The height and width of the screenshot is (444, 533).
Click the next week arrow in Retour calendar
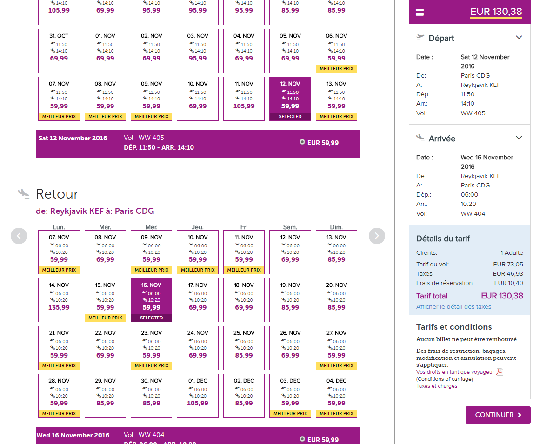click(x=377, y=236)
